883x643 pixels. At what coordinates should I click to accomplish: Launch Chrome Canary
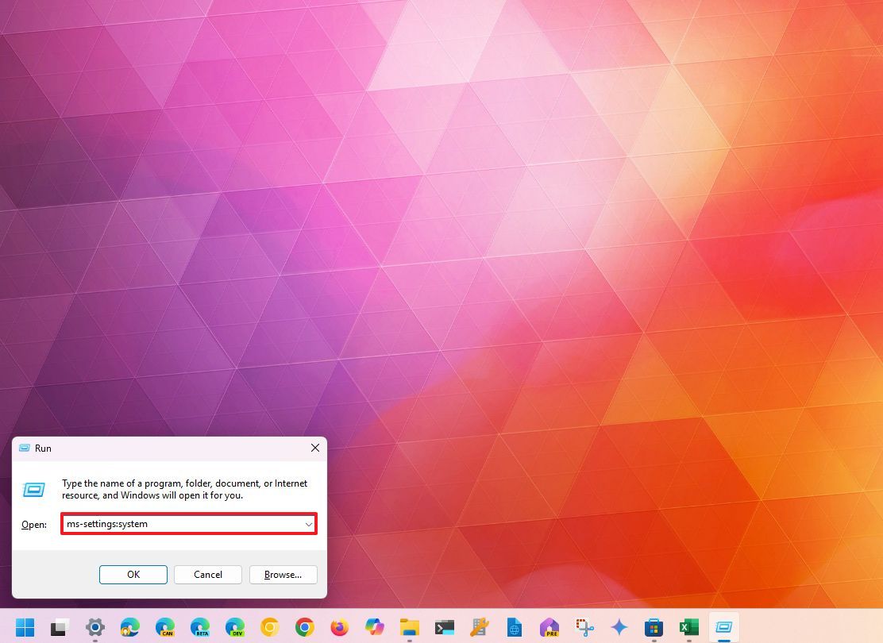click(270, 627)
